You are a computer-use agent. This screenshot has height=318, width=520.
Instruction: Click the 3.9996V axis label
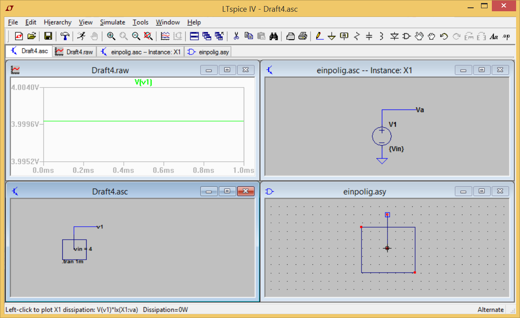click(x=26, y=124)
